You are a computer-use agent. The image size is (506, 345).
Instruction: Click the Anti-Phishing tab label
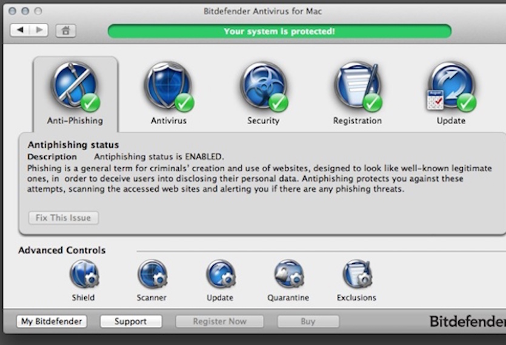coord(75,120)
